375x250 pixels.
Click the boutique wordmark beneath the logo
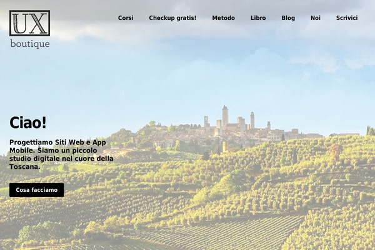tap(30, 44)
